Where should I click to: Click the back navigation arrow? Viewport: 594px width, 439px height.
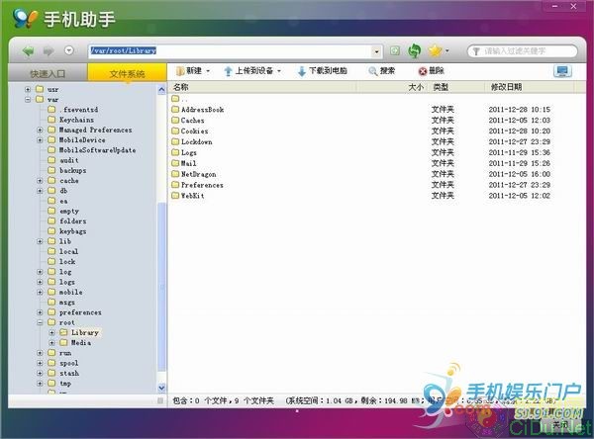tap(28, 50)
